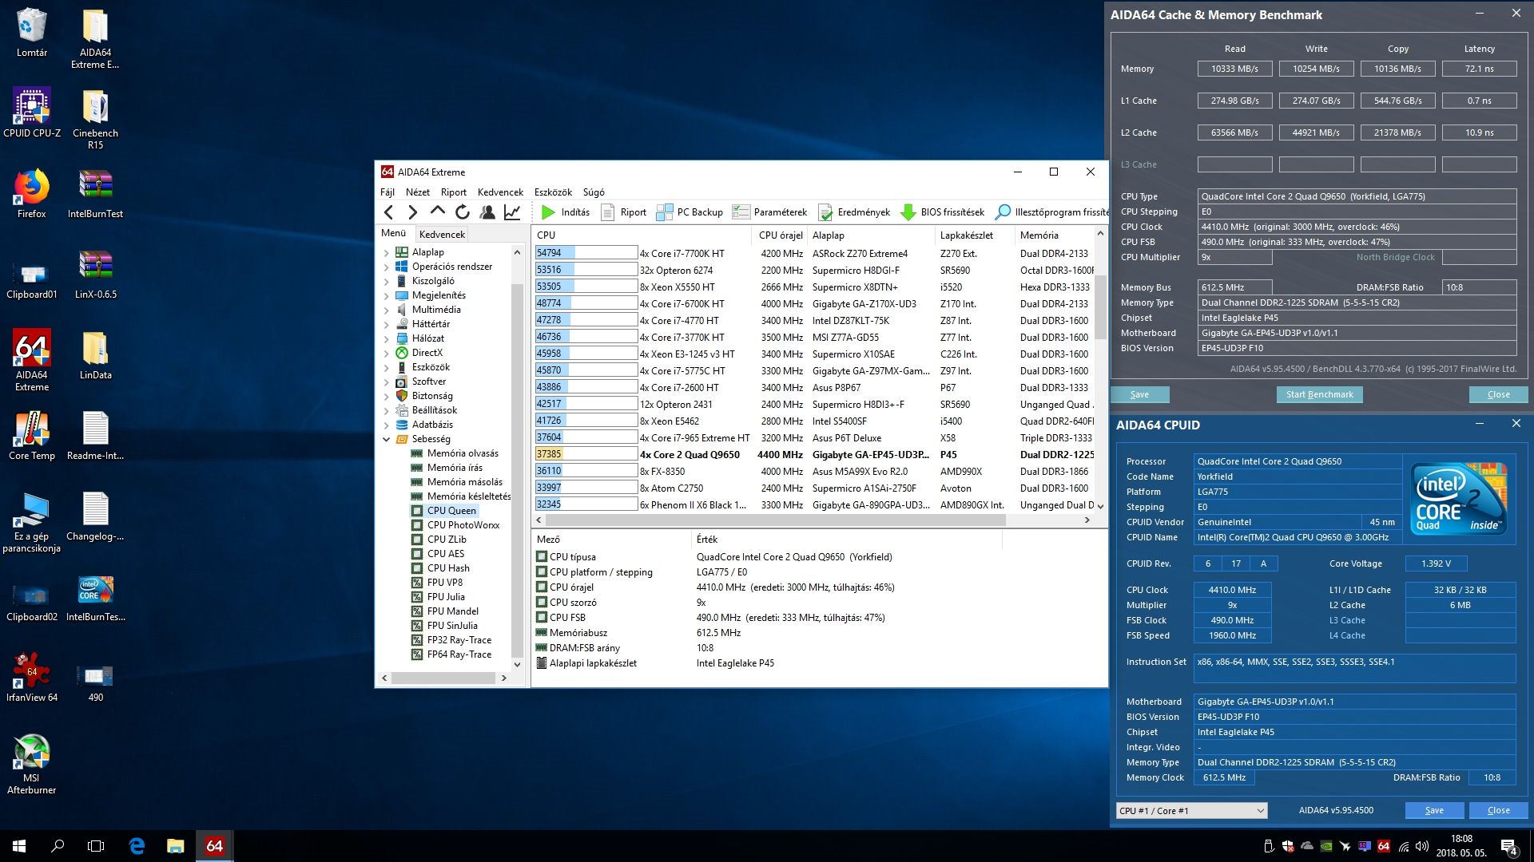Sort results by CPU órajel column header

(780, 235)
